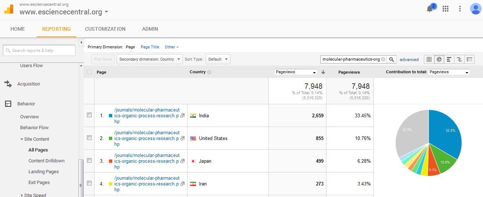Toggle the select-all header checkbox
483x197 pixels.
click(89, 72)
